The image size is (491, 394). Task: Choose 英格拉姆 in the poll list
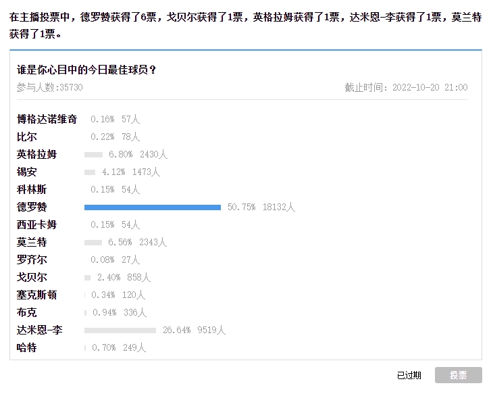pyautogui.click(x=36, y=154)
